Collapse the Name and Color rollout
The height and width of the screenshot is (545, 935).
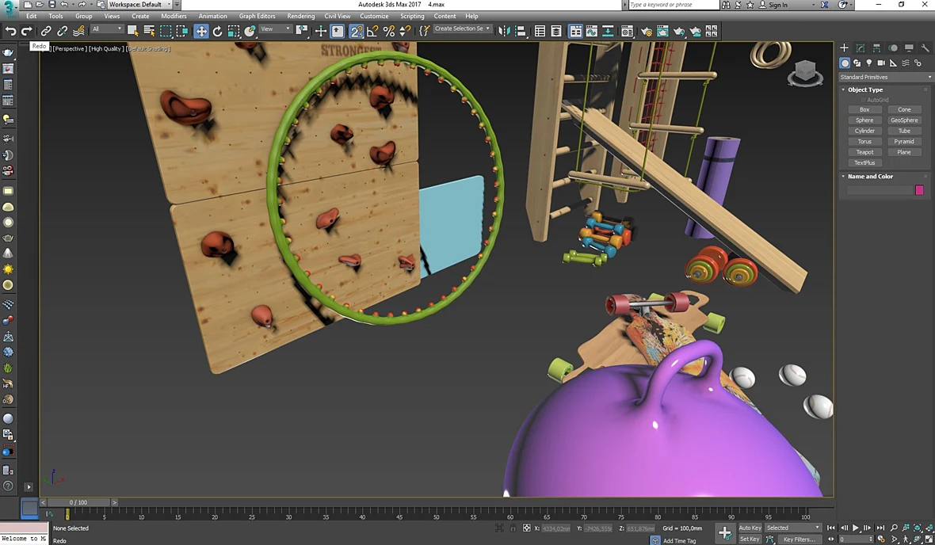click(x=870, y=177)
